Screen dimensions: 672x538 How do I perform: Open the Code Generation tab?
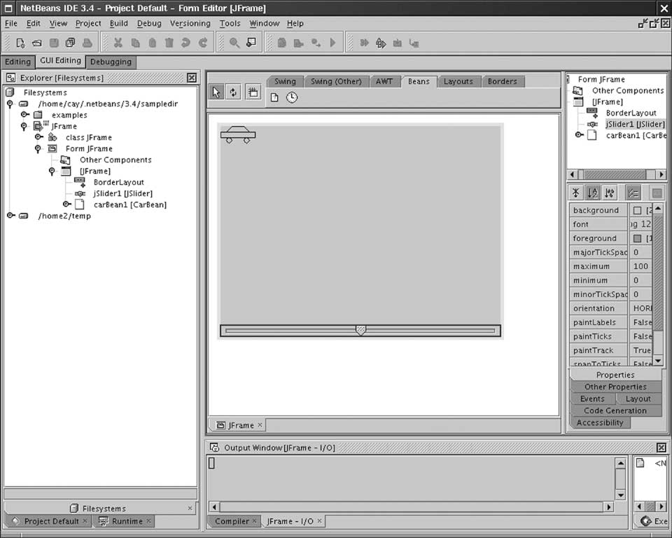pyautogui.click(x=615, y=411)
